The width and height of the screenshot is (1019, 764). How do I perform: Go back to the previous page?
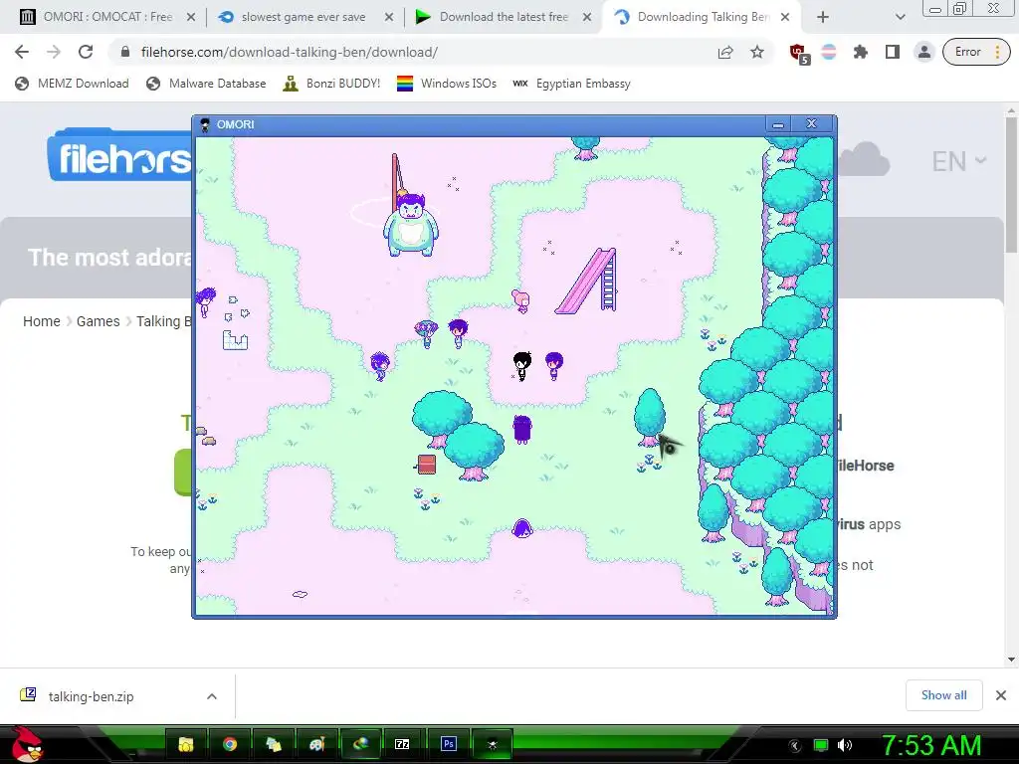tap(22, 52)
